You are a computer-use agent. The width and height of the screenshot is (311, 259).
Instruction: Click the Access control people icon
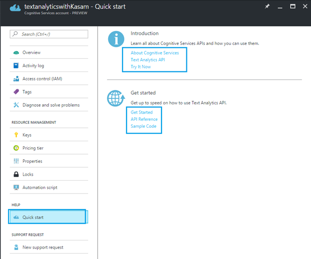coord(16,79)
